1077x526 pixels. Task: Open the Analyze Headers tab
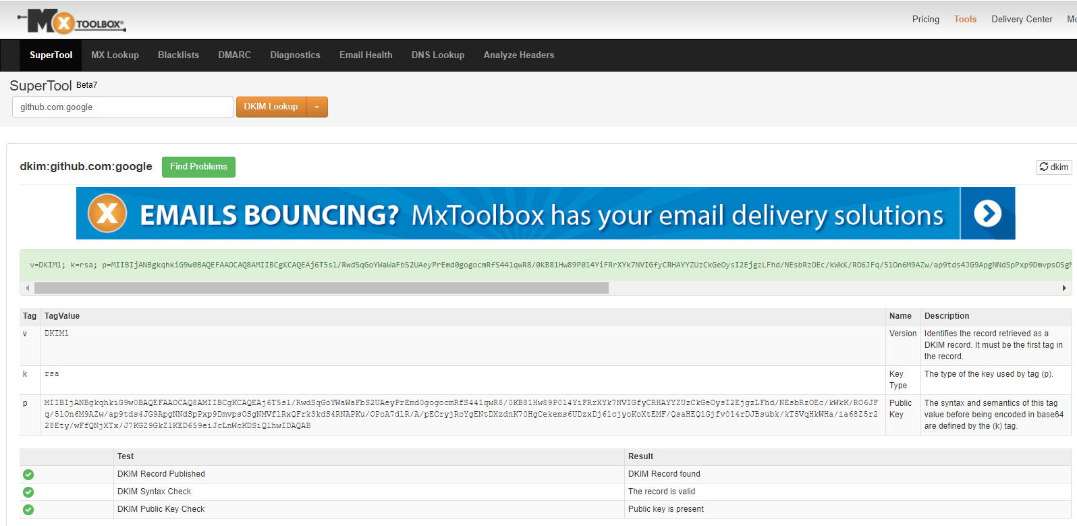pos(518,55)
